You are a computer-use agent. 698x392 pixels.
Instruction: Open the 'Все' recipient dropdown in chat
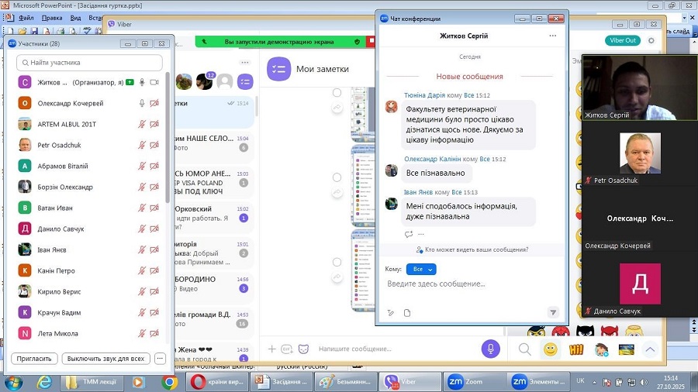421,269
